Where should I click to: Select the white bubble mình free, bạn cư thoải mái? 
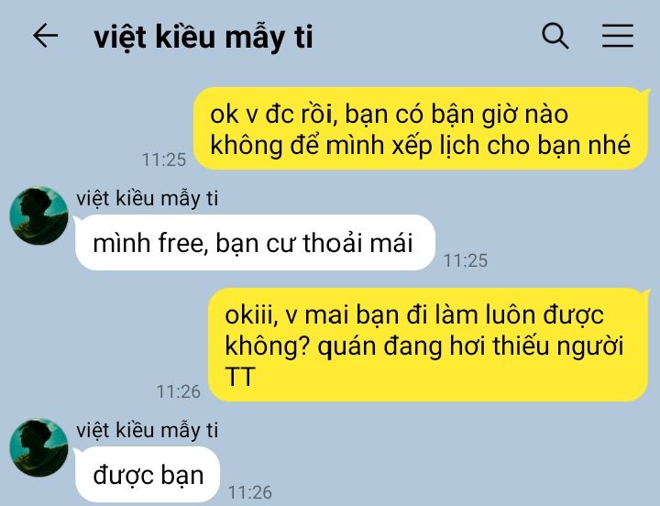tap(255, 243)
